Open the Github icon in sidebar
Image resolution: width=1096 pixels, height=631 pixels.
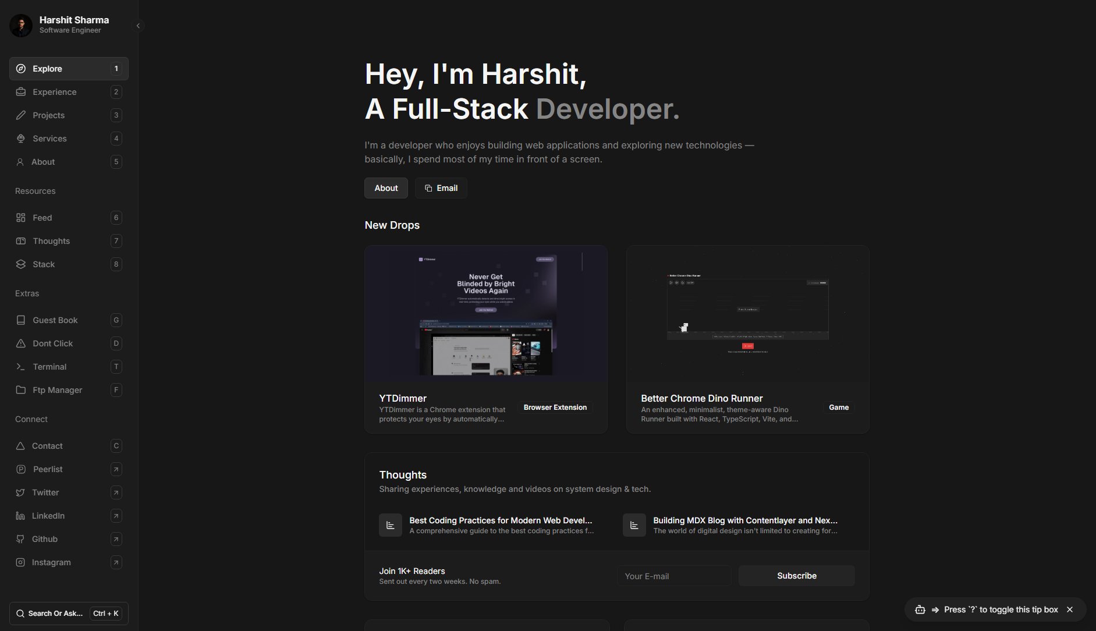pyautogui.click(x=20, y=539)
